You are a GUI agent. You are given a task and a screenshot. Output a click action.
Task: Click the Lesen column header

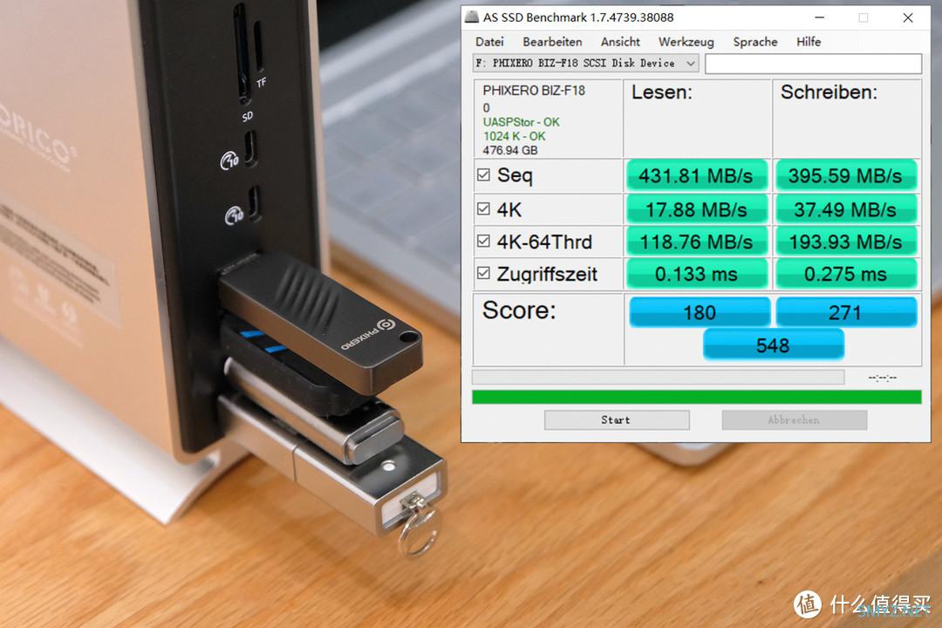[661, 92]
